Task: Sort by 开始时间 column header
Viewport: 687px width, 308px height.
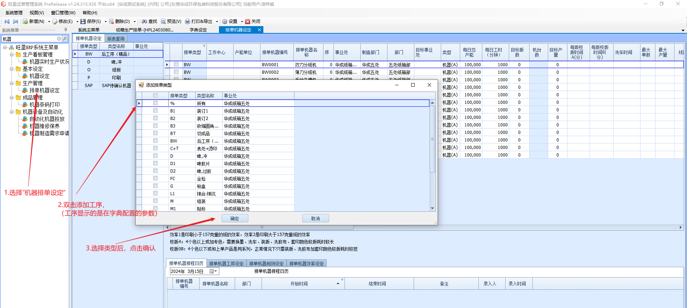Action: tap(303, 284)
